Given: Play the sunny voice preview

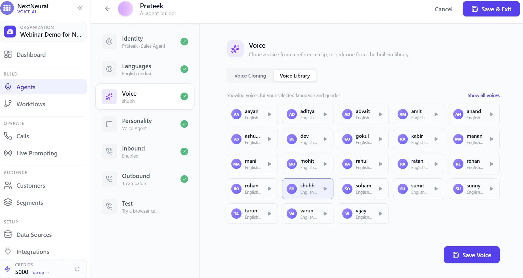Looking at the screenshot, I should [492, 189].
